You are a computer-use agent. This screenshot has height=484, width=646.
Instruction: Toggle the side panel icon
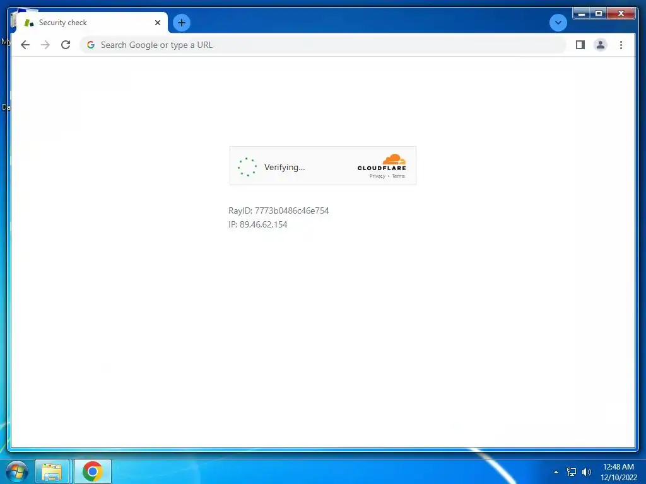pos(580,45)
